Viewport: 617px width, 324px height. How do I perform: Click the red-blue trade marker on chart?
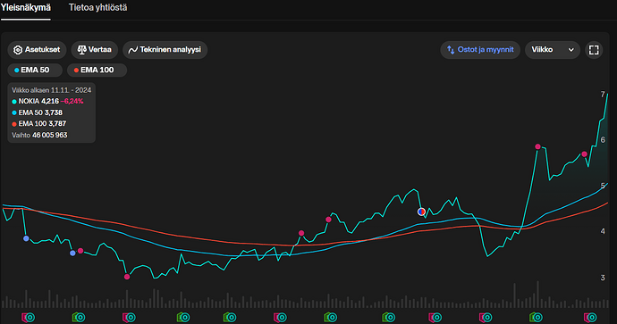point(421,212)
